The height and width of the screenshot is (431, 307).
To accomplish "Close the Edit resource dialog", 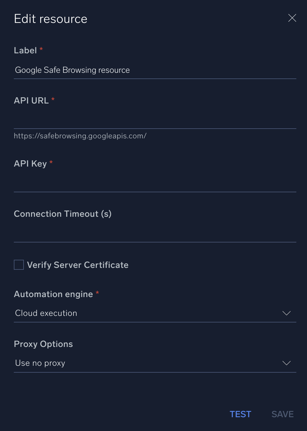I will point(292,18).
